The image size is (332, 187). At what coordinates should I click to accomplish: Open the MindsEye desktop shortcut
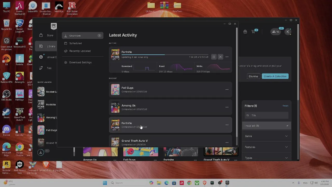point(59,7)
